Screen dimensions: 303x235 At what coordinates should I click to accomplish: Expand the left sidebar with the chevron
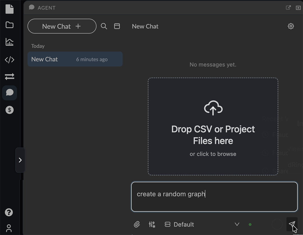point(20,160)
